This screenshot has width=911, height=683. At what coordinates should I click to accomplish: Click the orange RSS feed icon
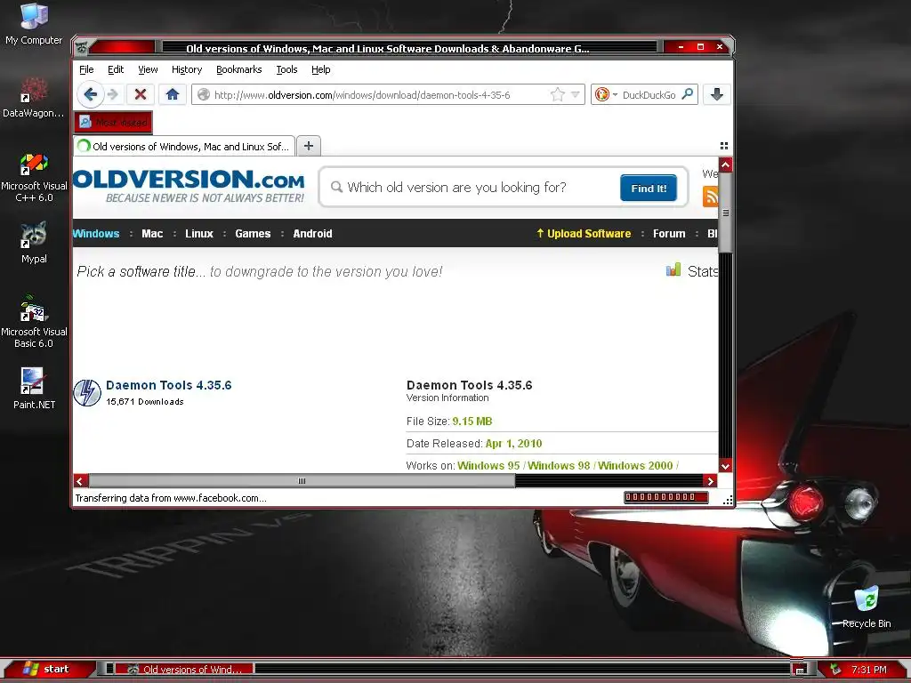[x=710, y=197]
